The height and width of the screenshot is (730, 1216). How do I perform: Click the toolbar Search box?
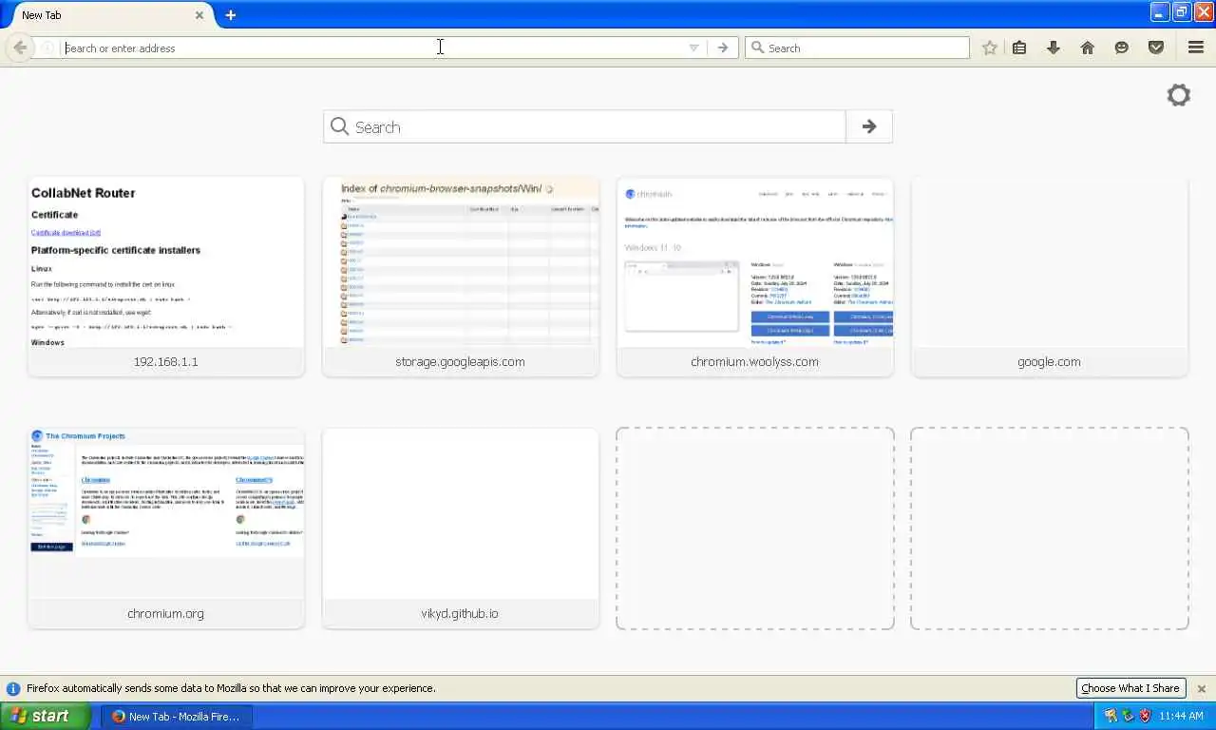[x=857, y=48]
